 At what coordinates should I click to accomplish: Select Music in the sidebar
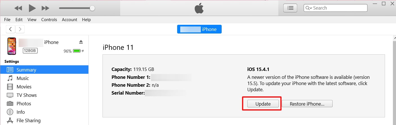click(x=23, y=78)
